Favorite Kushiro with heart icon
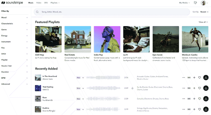 pyautogui.click(x=200, y=109)
